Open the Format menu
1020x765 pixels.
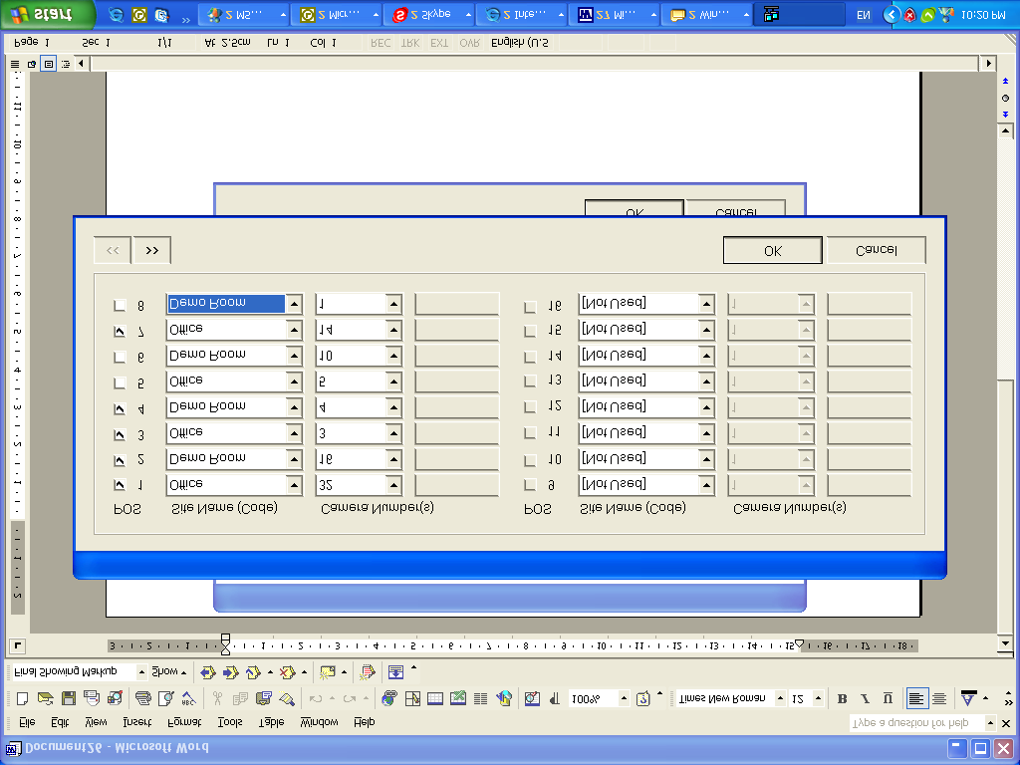[184, 722]
